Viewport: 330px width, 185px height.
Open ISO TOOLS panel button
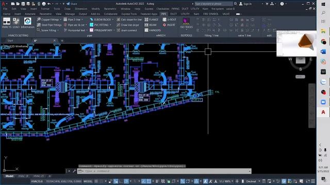[x=186, y=23]
